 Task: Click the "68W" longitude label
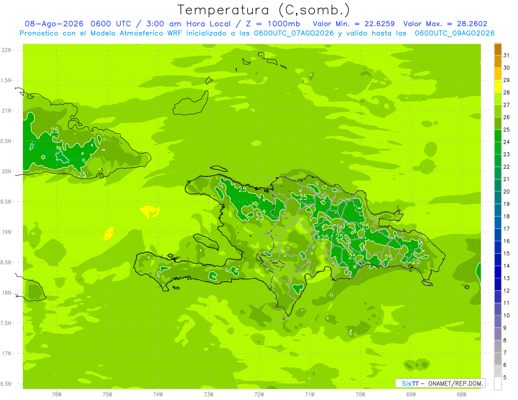tap(461, 394)
